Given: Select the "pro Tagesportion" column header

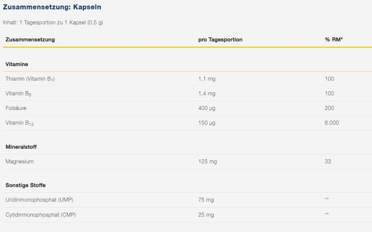Looking at the screenshot, I should click(220, 40).
